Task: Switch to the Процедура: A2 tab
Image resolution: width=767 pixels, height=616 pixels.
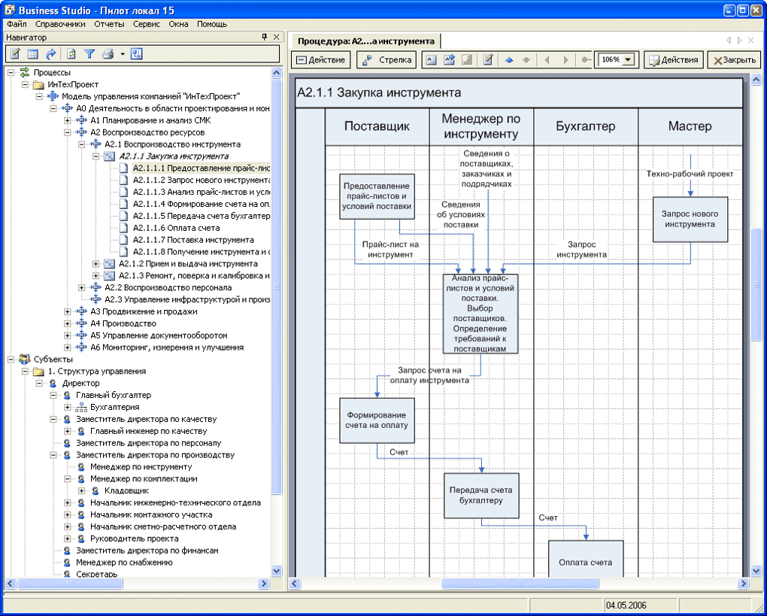Action: pyautogui.click(x=366, y=41)
